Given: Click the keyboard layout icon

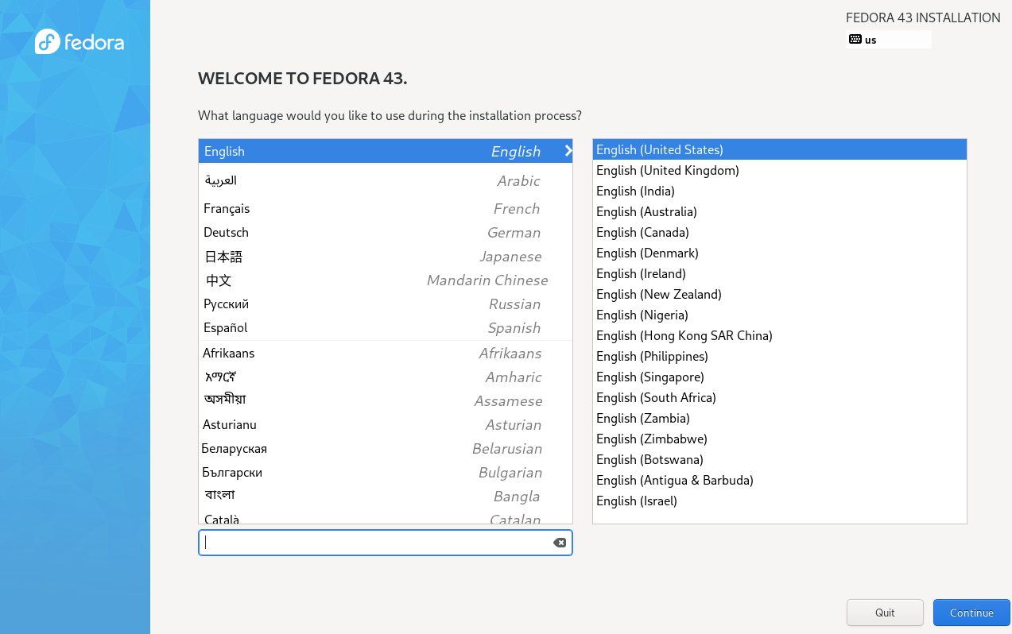Looking at the screenshot, I should tap(855, 40).
